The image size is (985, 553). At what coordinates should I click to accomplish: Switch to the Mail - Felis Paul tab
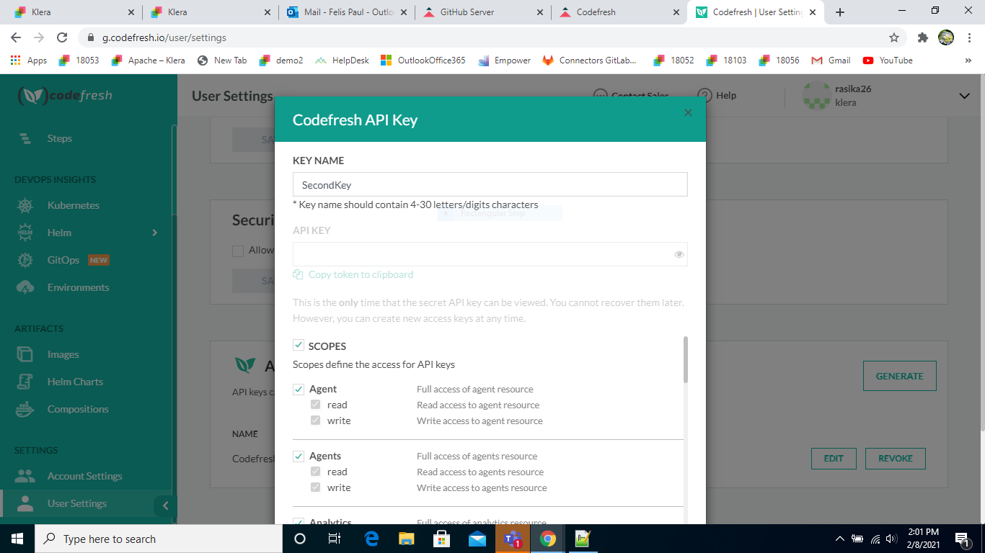coord(347,12)
